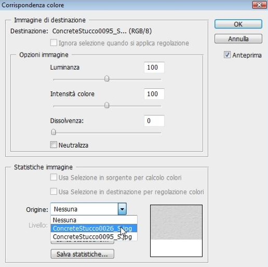The width and height of the screenshot is (268, 267).
Task: Click the Dissolvenza value field
Action: (x=154, y=121)
